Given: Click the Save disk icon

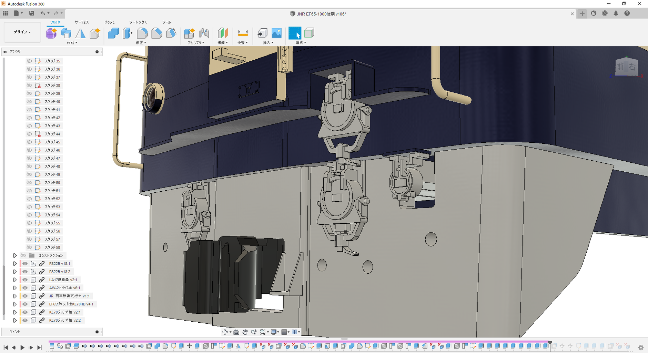Looking at the screenshot, I should point(32,13).
